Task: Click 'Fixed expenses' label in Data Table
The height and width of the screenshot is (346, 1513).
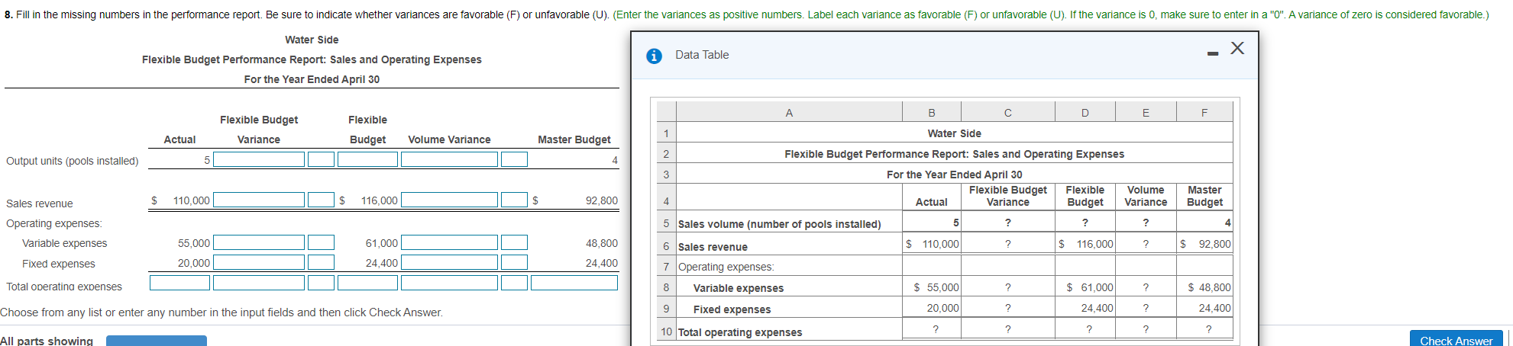Action: point(732,309)
